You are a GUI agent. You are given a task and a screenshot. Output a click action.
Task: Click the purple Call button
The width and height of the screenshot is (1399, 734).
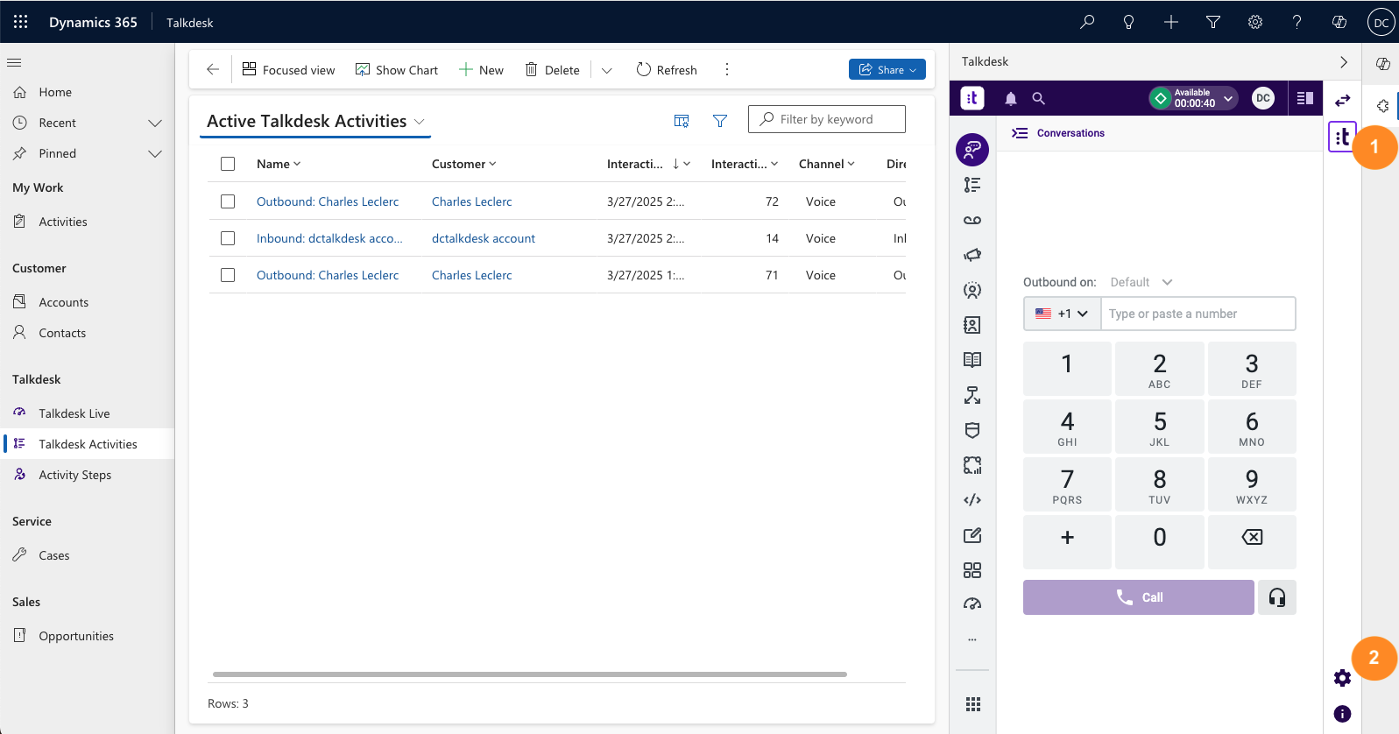1138,597
